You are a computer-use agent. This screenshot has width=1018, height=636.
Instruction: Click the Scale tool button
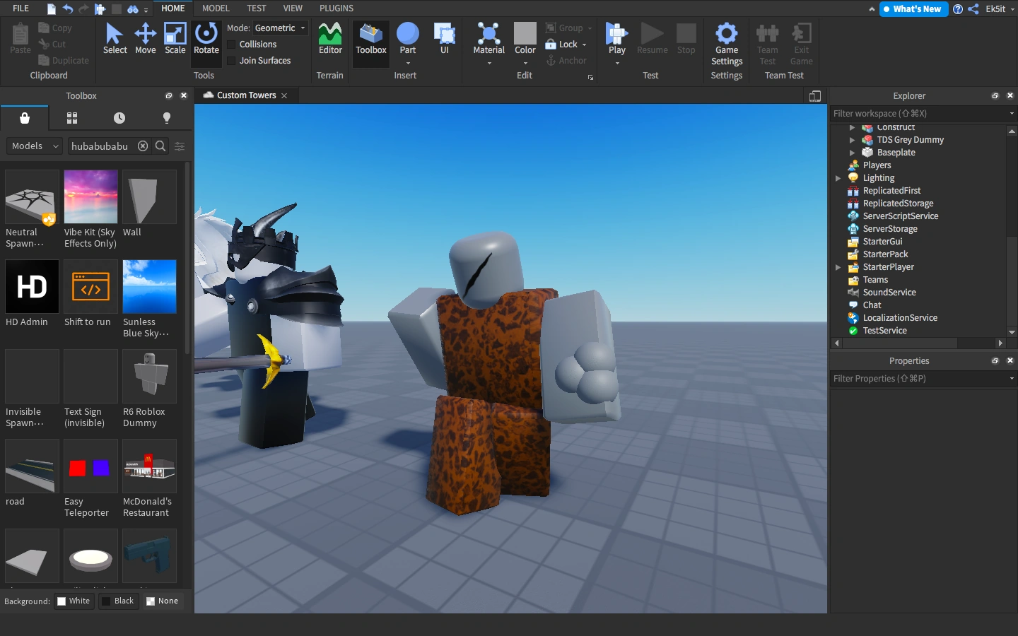175,39
